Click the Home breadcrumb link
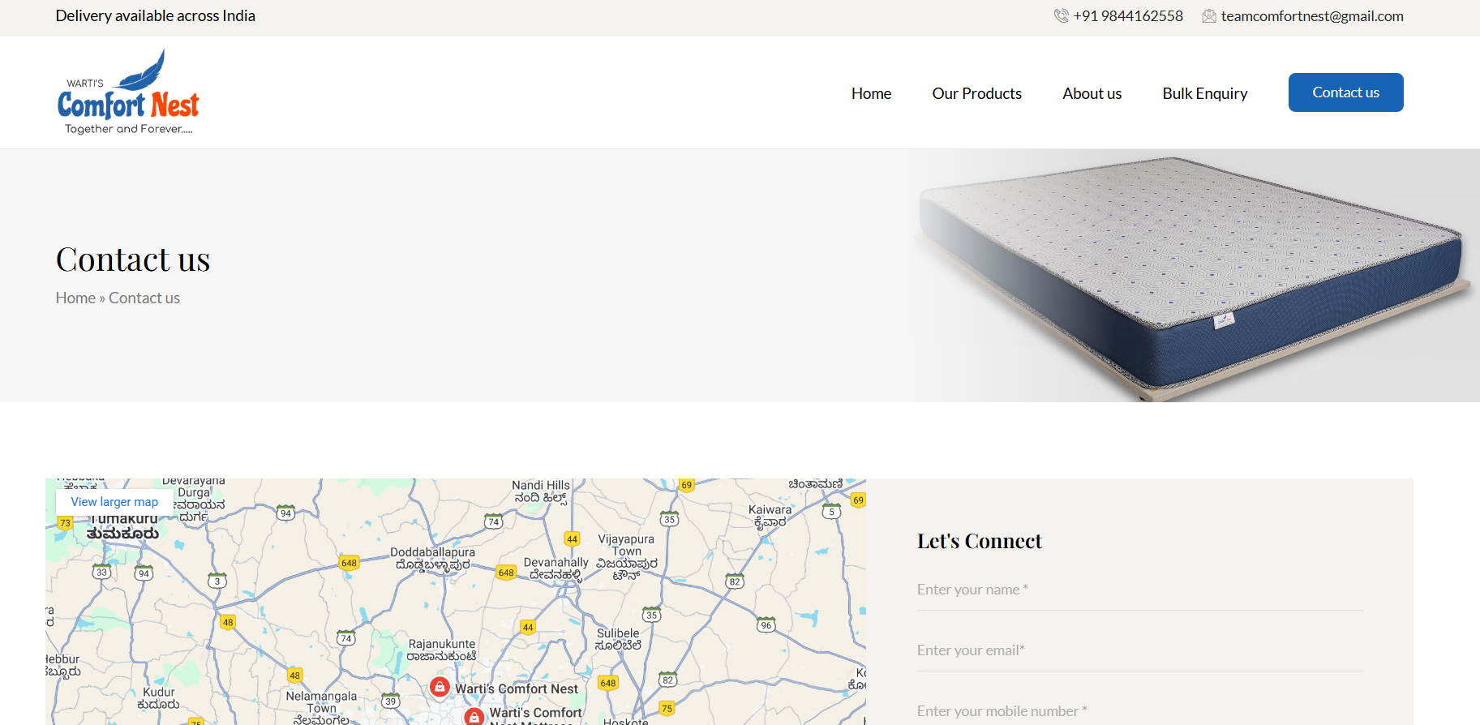The image size is (1480, 725). pos(75,298)
